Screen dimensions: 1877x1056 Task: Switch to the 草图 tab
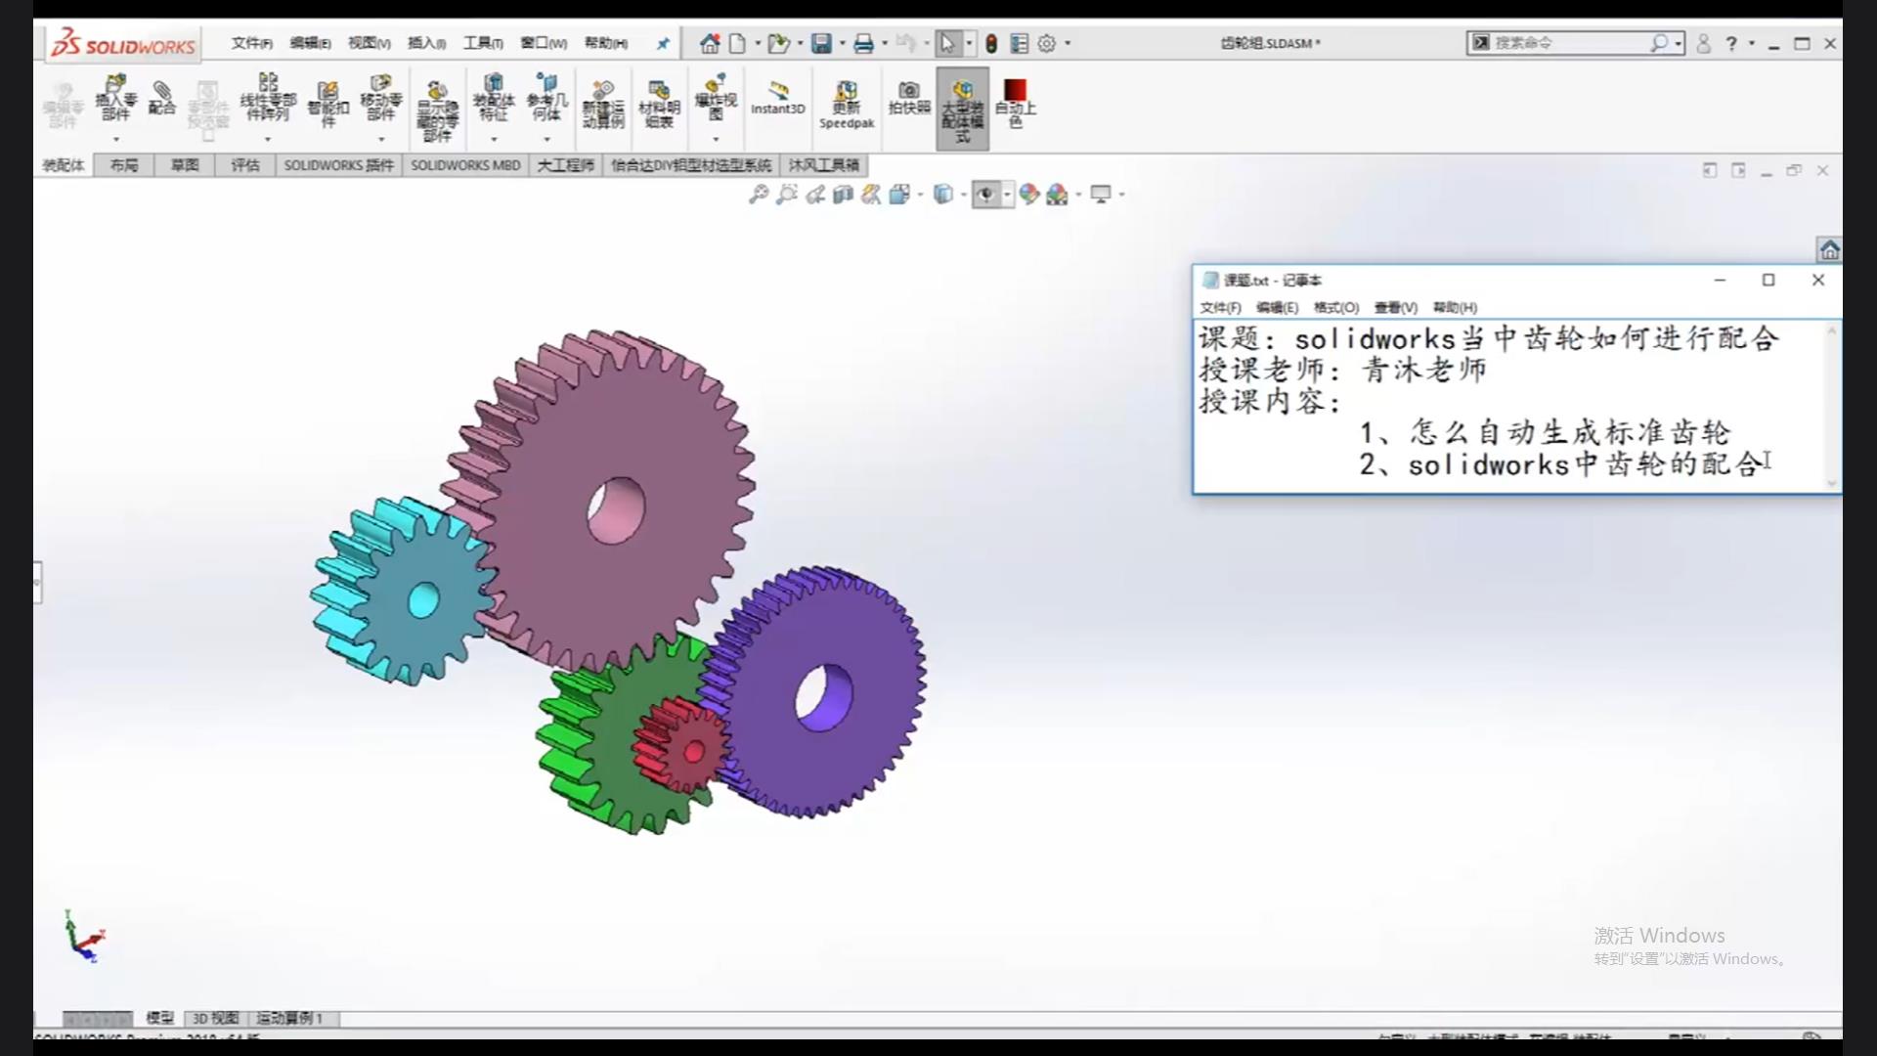click(185, 165)
